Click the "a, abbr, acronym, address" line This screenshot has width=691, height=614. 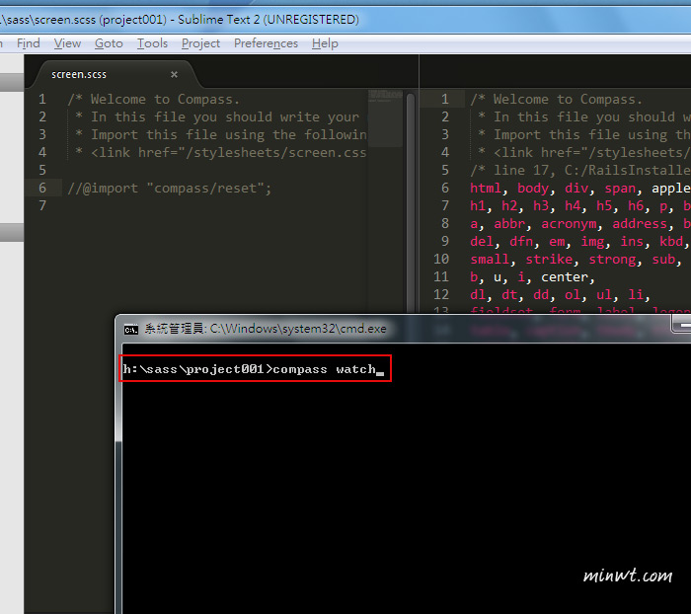580,223
